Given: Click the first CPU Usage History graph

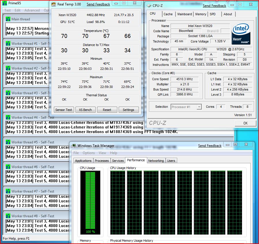Looking at the screenshot, I should pos(118,203).
